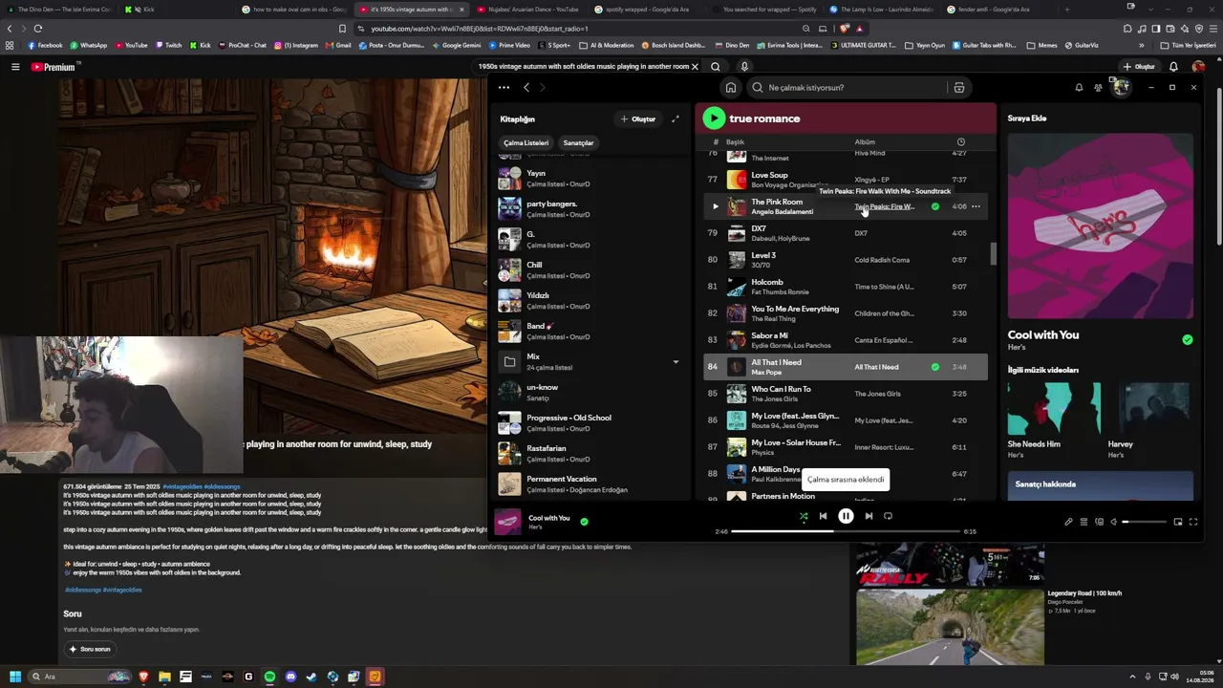Enter Spotify full screen mode
The width and height of the screenshot is (1223, 688).
pyautogui.click(x=1193, y=522)
